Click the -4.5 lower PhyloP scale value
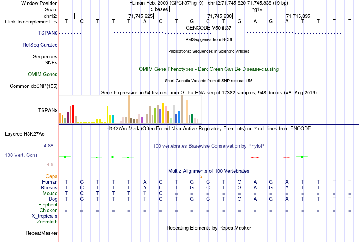The image size is (359, 242). (49, 165)
